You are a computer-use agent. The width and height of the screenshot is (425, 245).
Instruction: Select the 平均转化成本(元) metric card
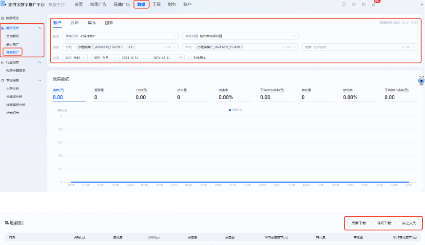pos(401,95)
